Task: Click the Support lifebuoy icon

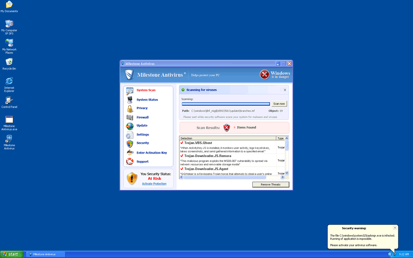Action: pos(129,161)
